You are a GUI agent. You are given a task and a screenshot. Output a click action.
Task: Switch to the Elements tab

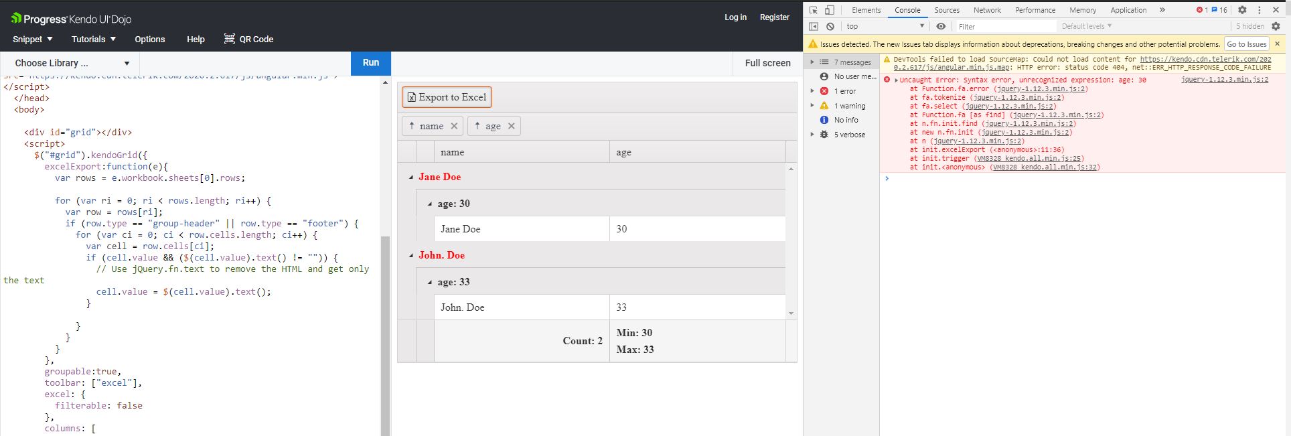866,10
